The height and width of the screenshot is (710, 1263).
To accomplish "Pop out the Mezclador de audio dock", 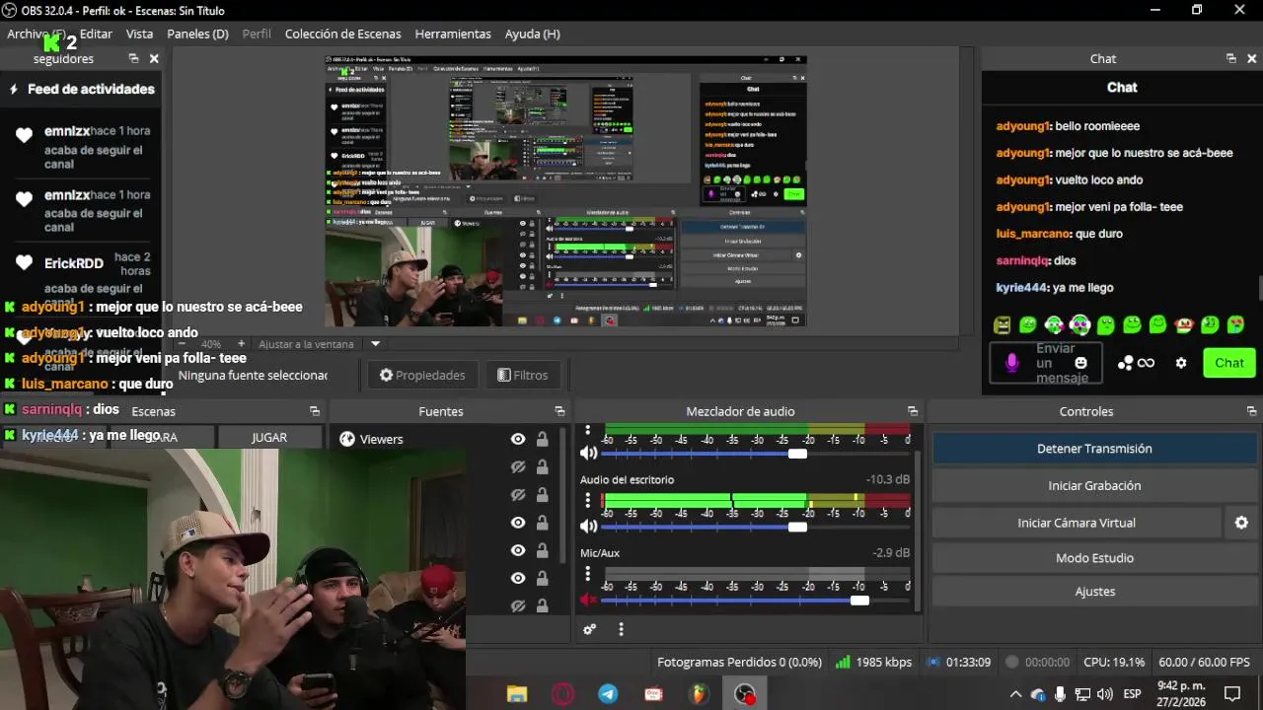I will pos(913,411).
